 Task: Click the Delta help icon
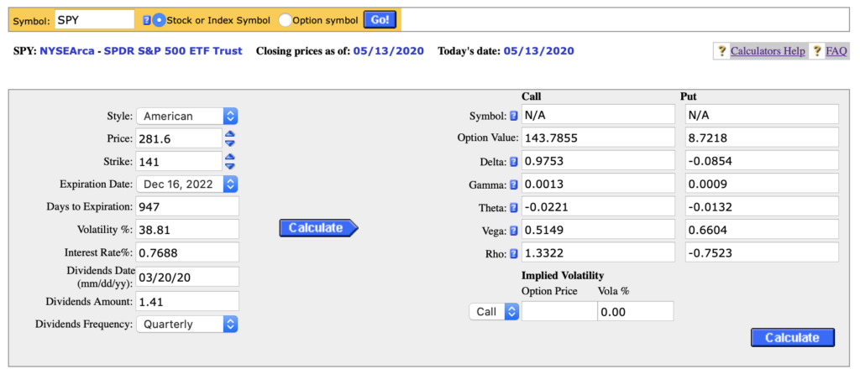514,162
